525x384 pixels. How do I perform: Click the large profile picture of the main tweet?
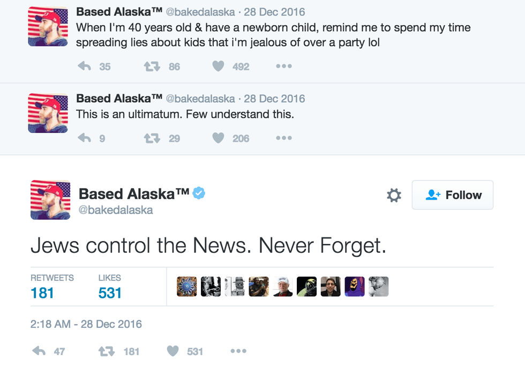(50, 200)
